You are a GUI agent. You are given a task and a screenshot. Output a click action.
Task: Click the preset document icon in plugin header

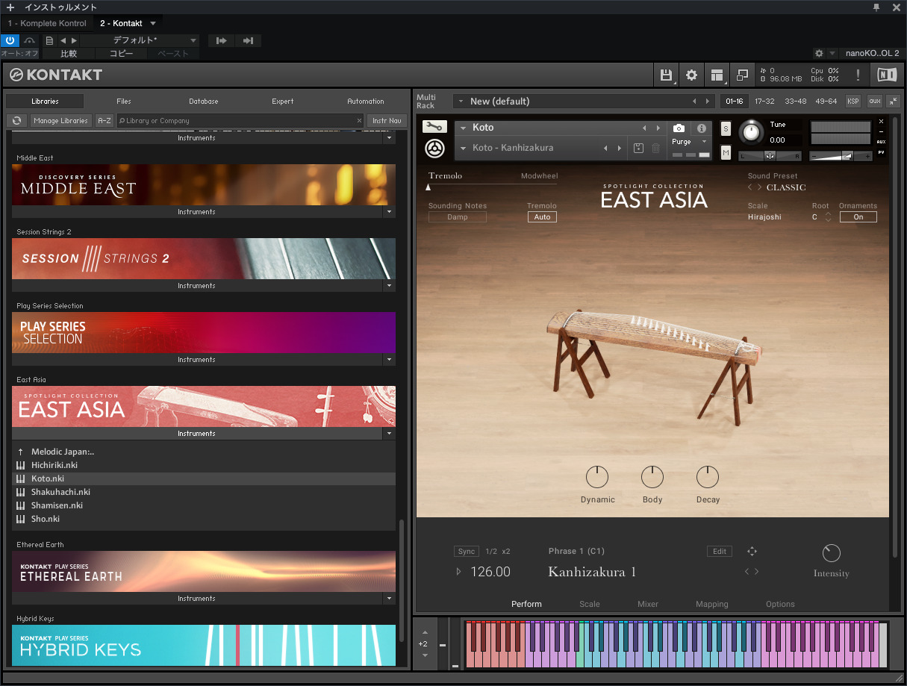pyautogui.click(x=49, y=40)
